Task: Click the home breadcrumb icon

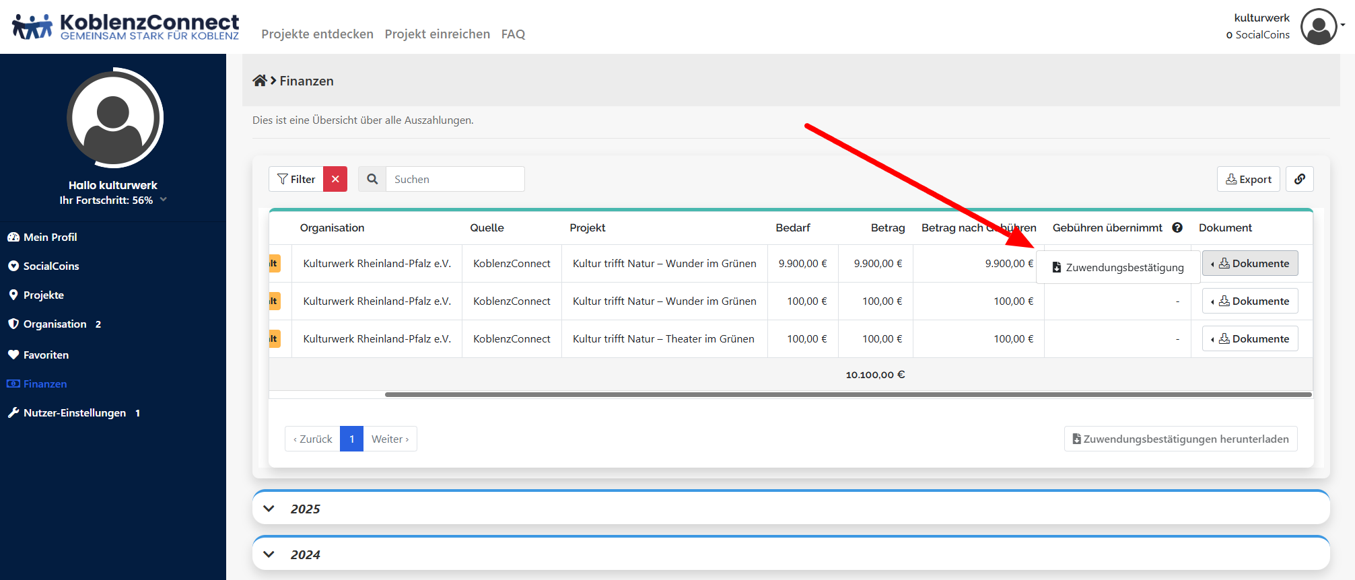Action: 259,81
